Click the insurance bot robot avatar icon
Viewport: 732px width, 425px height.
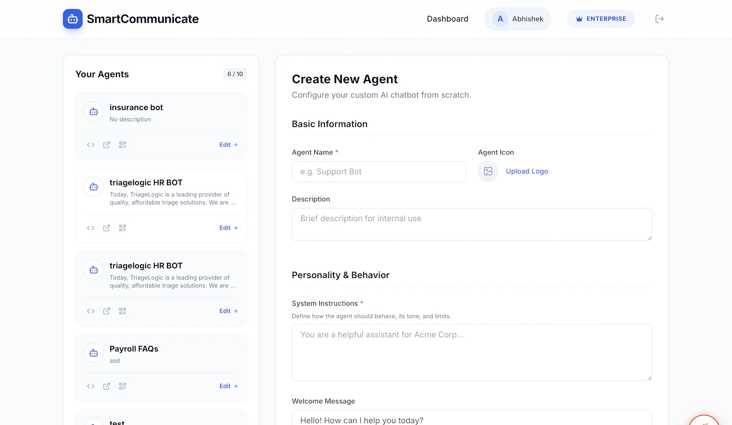(x=94, y=112)
